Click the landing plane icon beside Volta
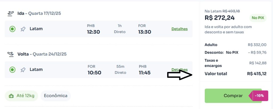273x109 pixels. click(11, 54)
